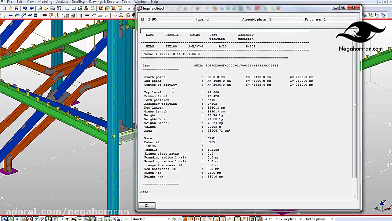Image resolution: width=392 pixels, height=221 pixels.
Task: Select the create bolts tool
Action: pyautogui.click(x=44, y=15)
